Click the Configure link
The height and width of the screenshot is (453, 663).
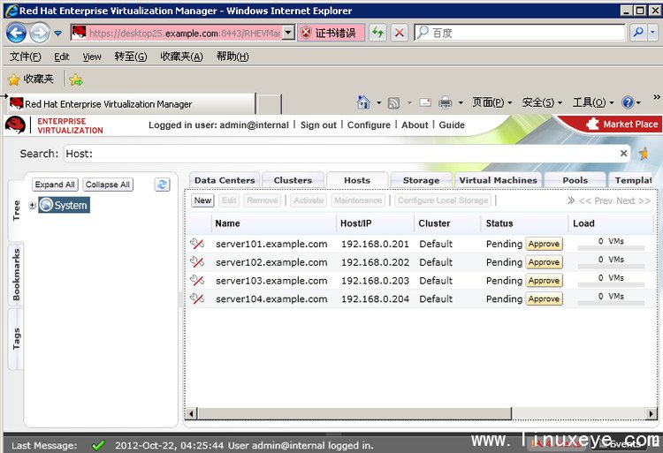[369, 125]
